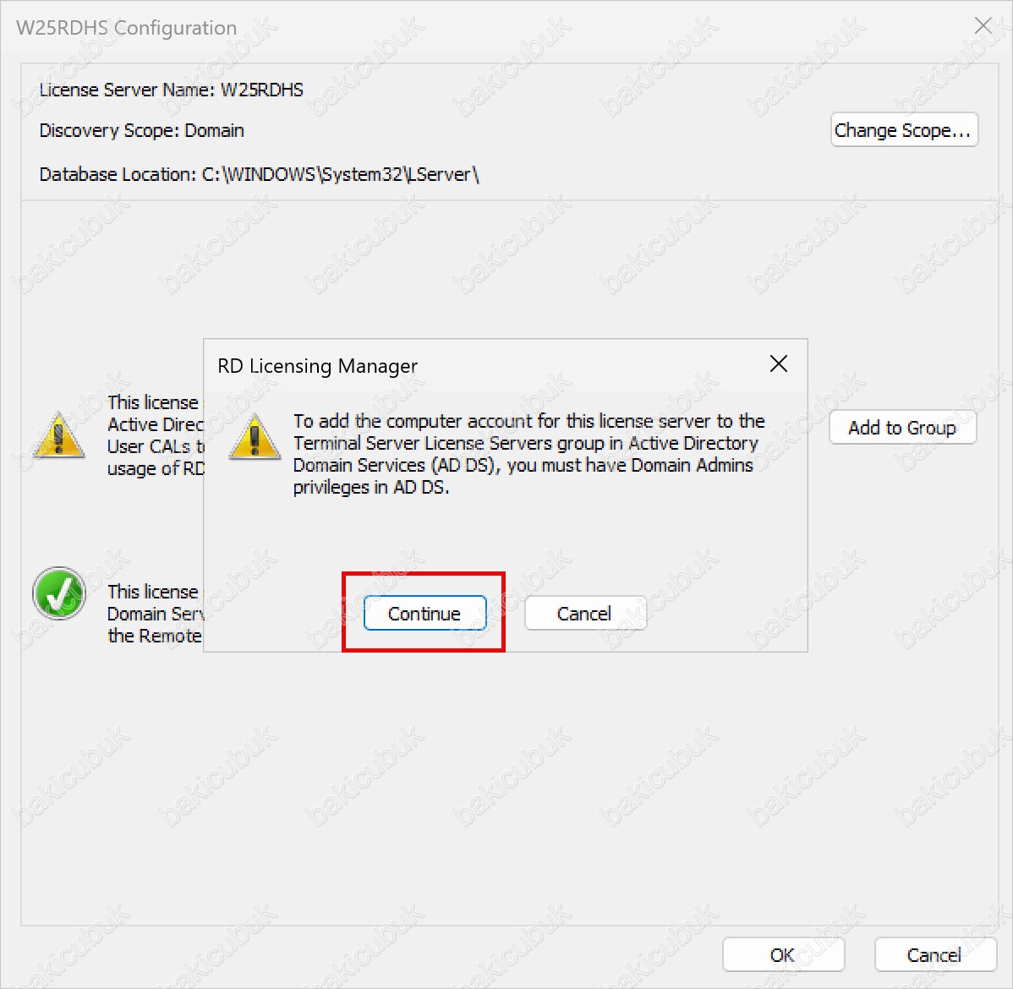Open the Change Scope... settings
This screenshot has height=989, width=1013.
click(x=903, y=130)
